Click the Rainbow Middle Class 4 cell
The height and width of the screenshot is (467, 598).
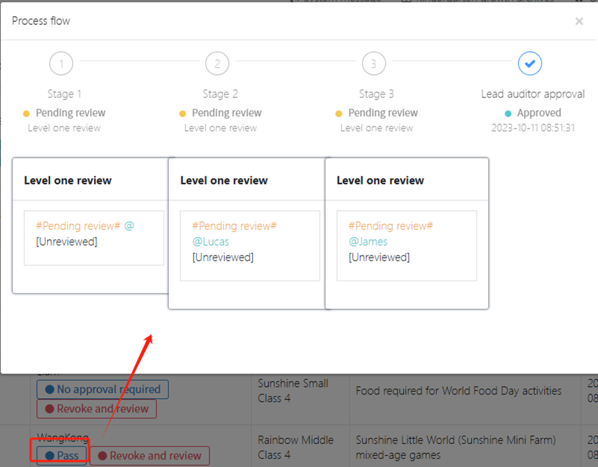click(x=296, y=447)
